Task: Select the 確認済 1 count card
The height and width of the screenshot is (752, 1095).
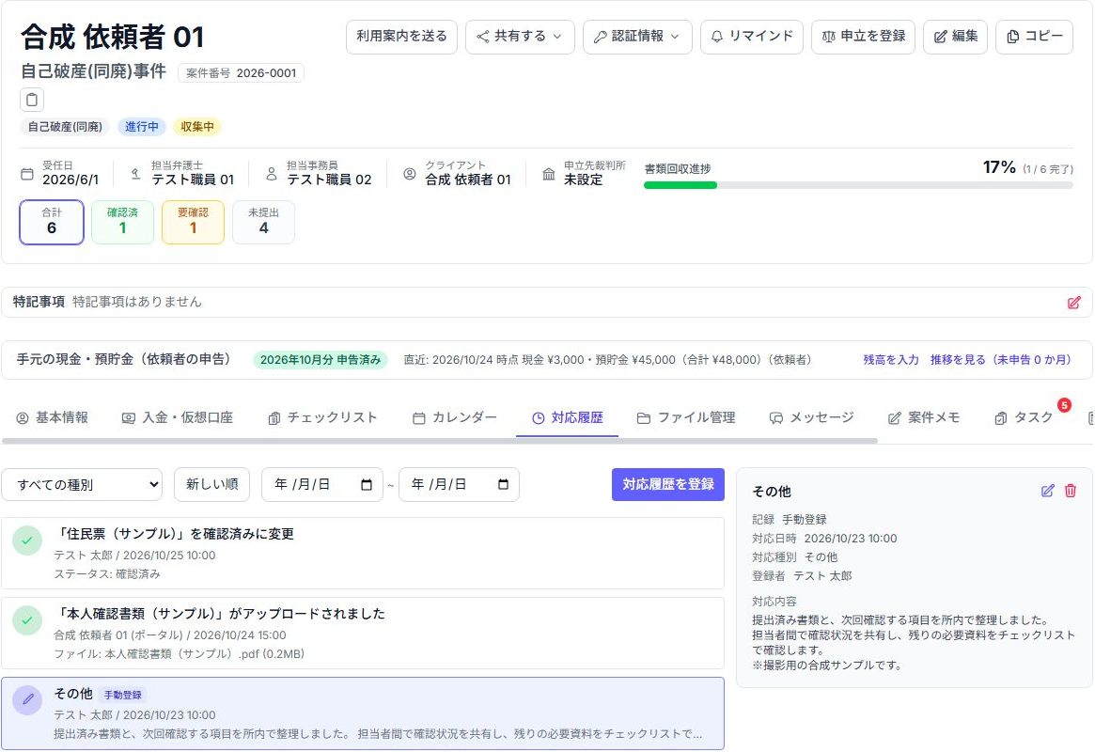Action: [122, 222]
